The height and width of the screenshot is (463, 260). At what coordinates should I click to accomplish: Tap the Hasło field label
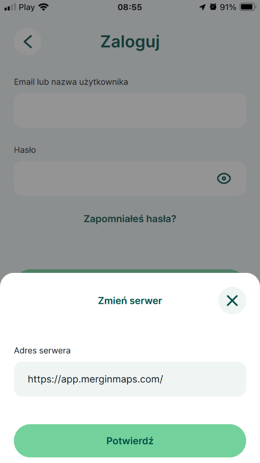click(25, 150)
